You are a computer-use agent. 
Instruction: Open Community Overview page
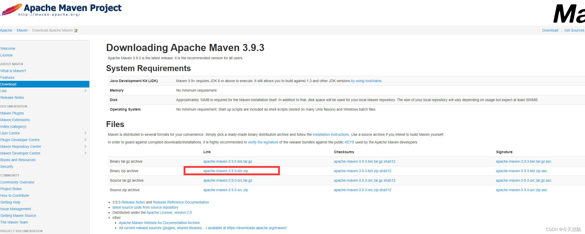[17, 182]
